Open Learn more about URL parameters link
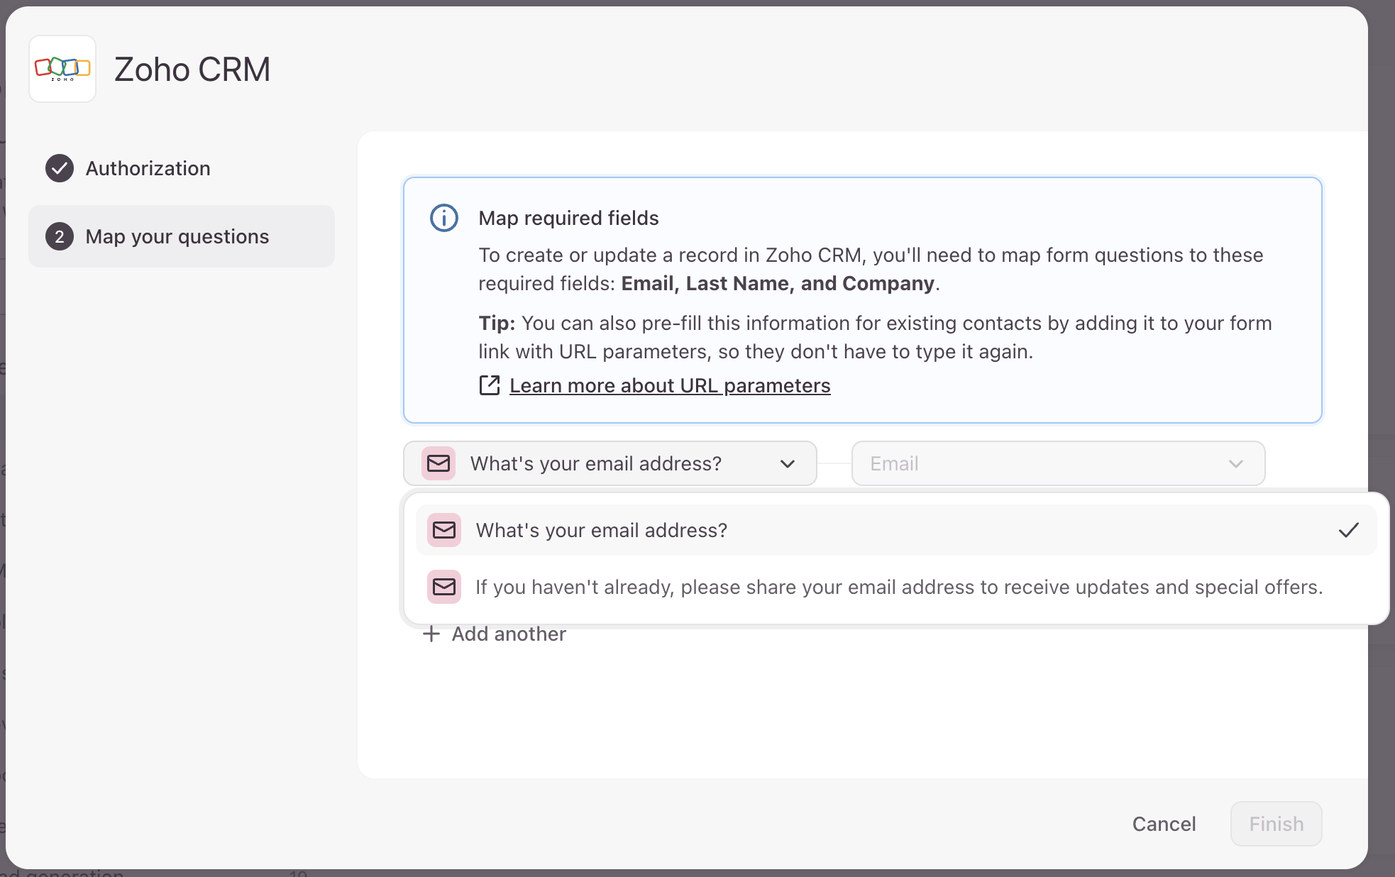Screen dimensions: 1395x877 click(x=670, y=385)
